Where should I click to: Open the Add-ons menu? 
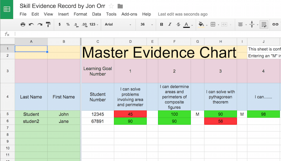click(x=129, y=14)
